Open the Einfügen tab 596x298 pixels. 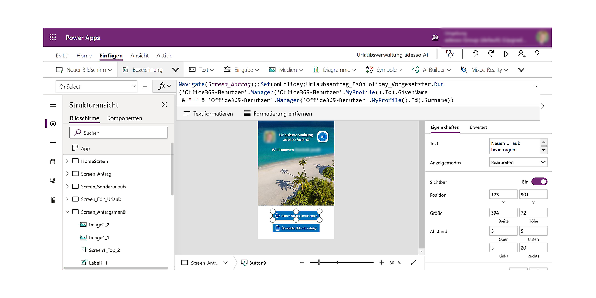[111, 56]
